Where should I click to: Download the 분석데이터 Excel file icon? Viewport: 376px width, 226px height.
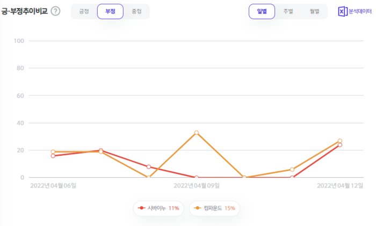pos(342,11)
